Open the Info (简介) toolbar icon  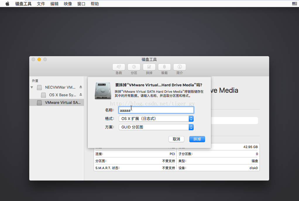[x=180, y=67]
